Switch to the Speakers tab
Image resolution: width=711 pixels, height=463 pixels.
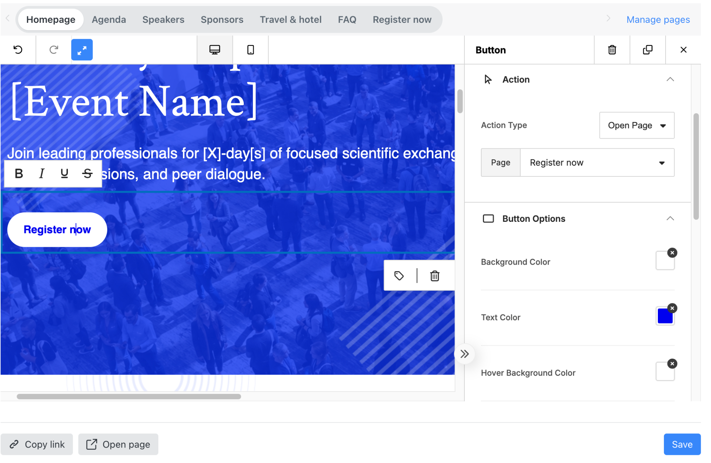click(x=163, y=20)
